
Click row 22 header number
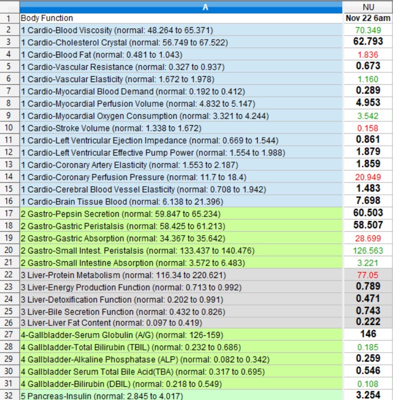coord(9,274)
